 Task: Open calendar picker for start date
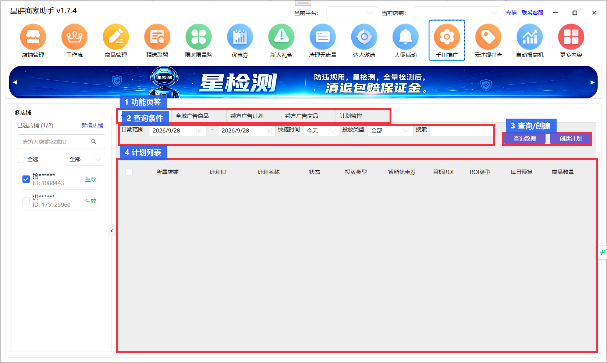(x=199, y=131)
